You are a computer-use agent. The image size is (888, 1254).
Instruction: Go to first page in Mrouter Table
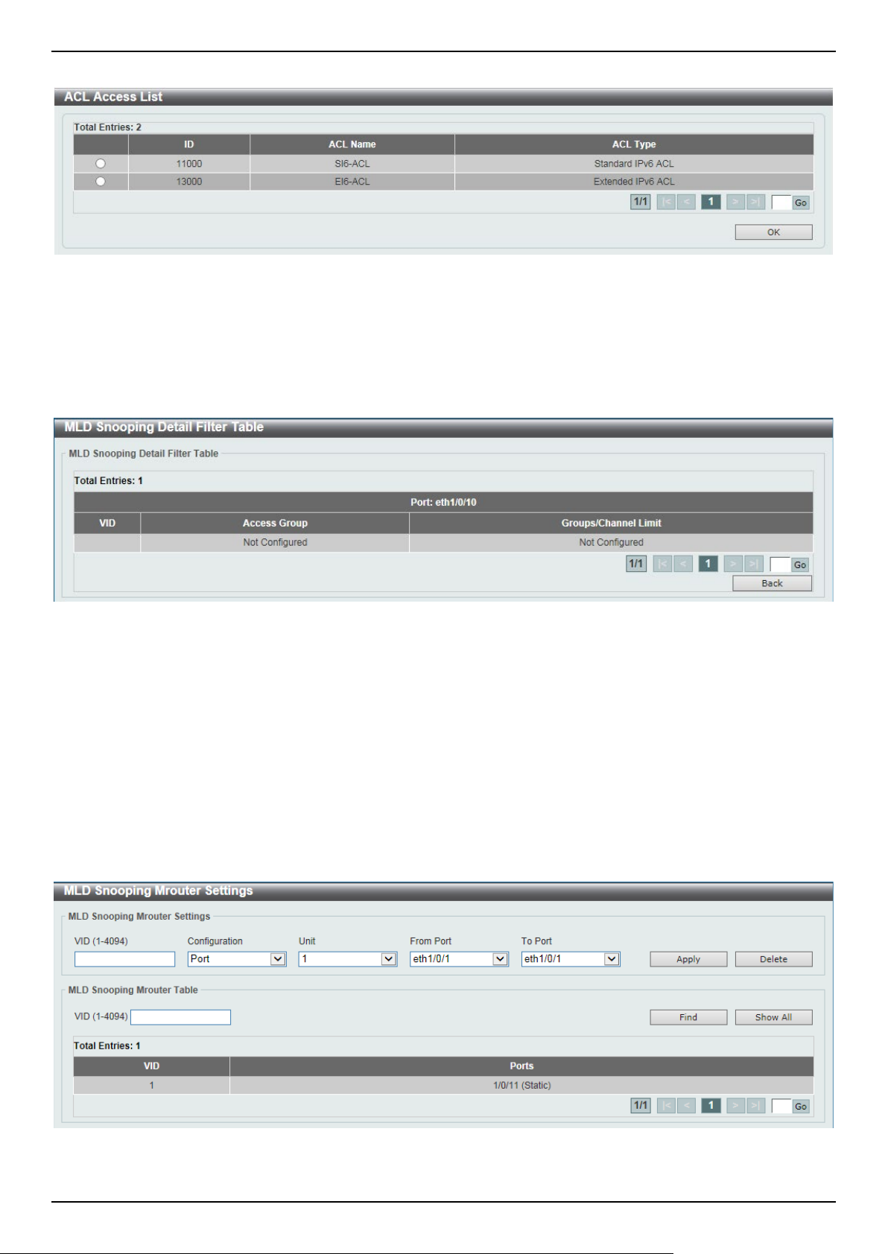click(x=666, y=1106)
